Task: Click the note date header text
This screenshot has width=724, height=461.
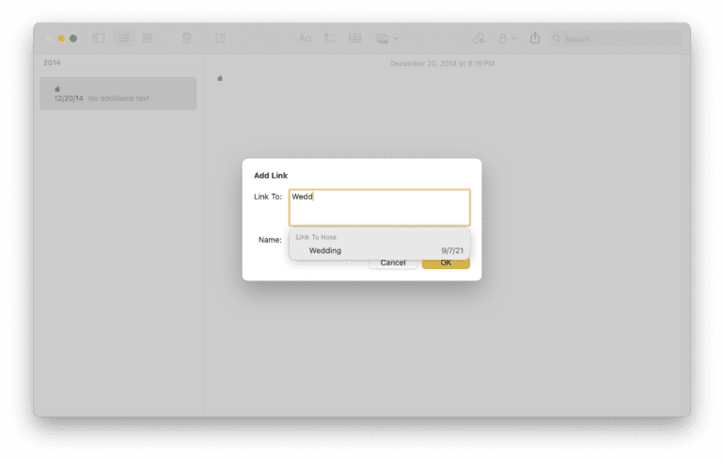Action: tap(442, 63)
